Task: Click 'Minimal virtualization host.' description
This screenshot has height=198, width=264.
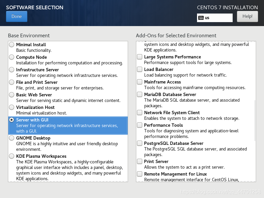Action: pos(42,113)
